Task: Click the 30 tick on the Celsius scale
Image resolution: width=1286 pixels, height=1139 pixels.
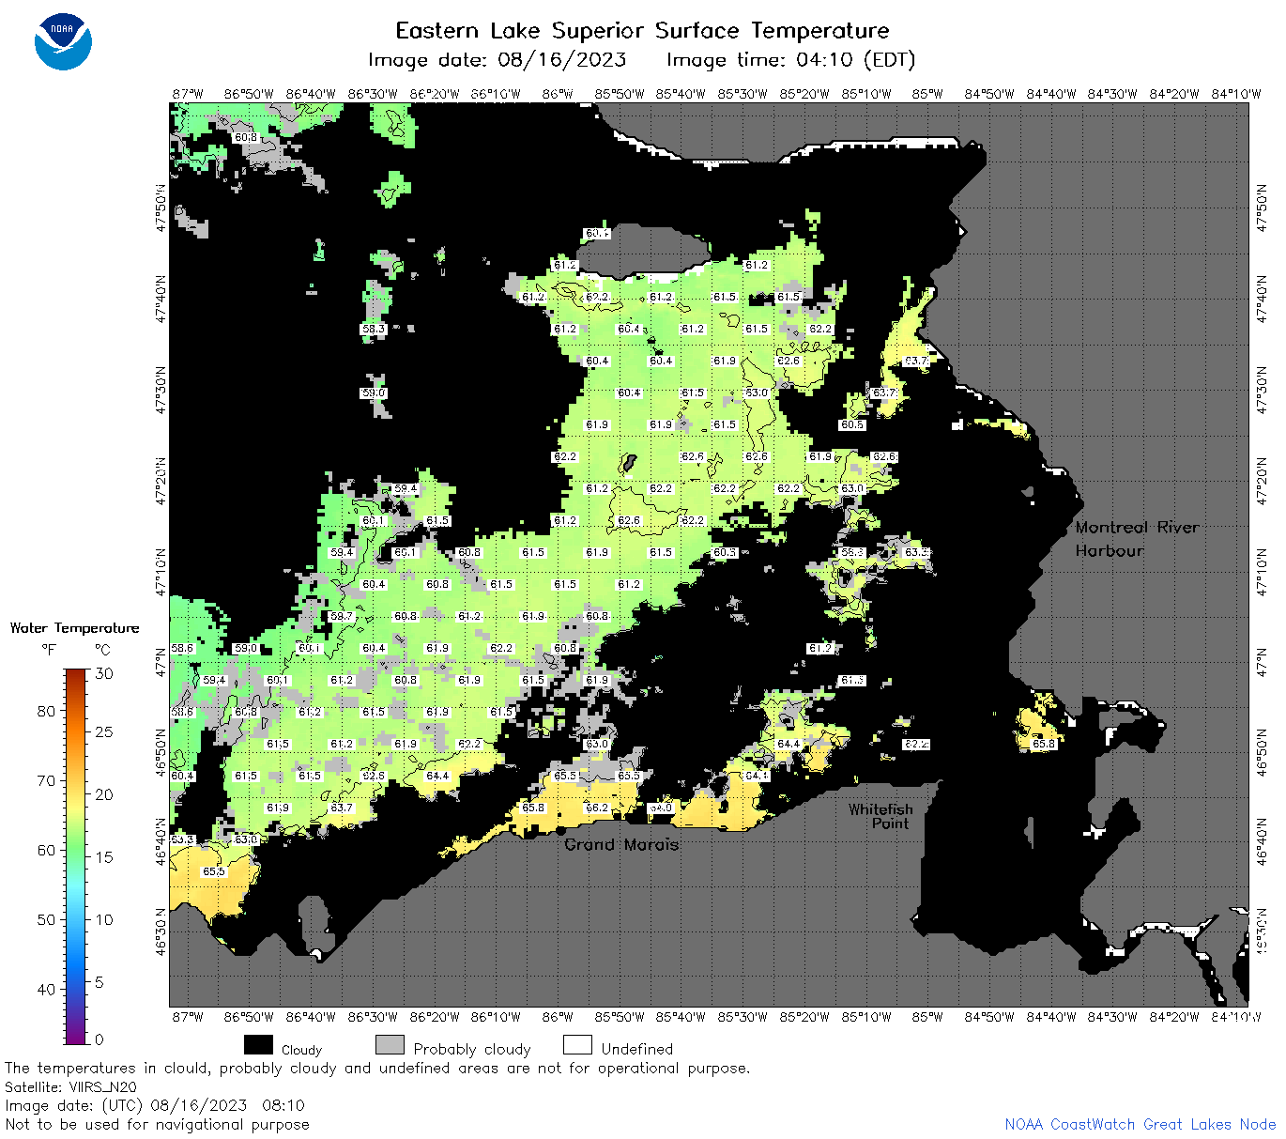Action: (x=104, y=673)
